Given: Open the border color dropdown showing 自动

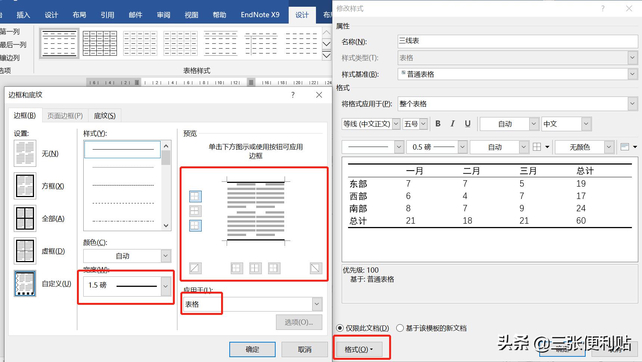Looking at the screenshot, I should click(165, 256).
